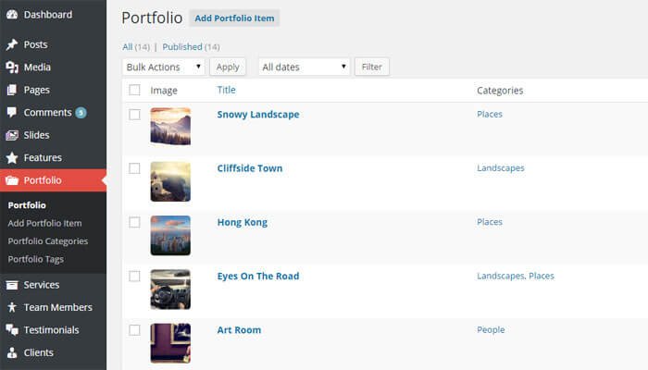Click the Slides icon in sidebar
Viewport: 648px width, 370px height.
coord(11,135)
